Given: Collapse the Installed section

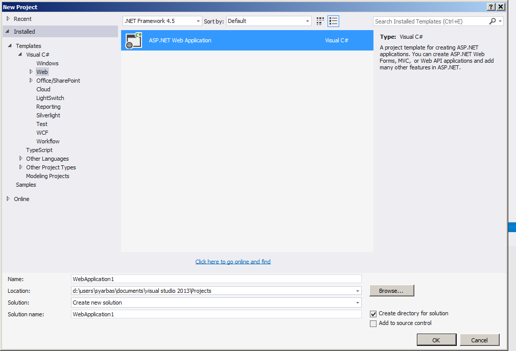Looking at the screenshot, I should [x=8, y=32].
